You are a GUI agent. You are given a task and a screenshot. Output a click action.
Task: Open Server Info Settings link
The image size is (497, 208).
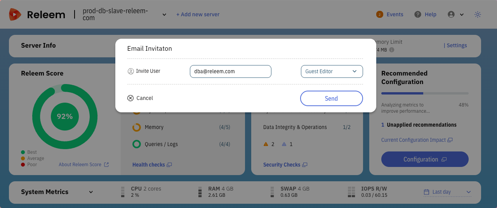click(455, 45)
